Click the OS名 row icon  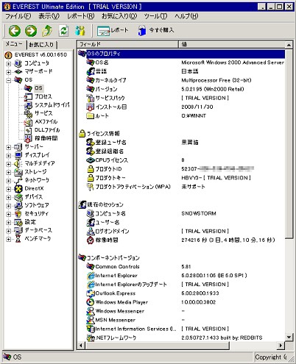(x=91, y=63)
